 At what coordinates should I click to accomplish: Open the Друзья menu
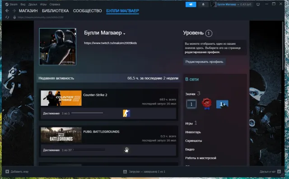pos(33,4)
